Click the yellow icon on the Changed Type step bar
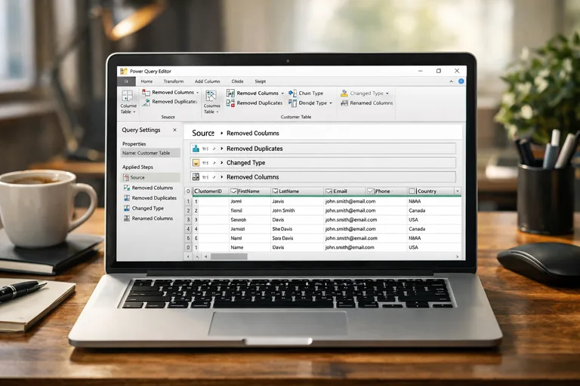This screenshot has width=580, height=386. pyautogui.click(x=196, y=163)
